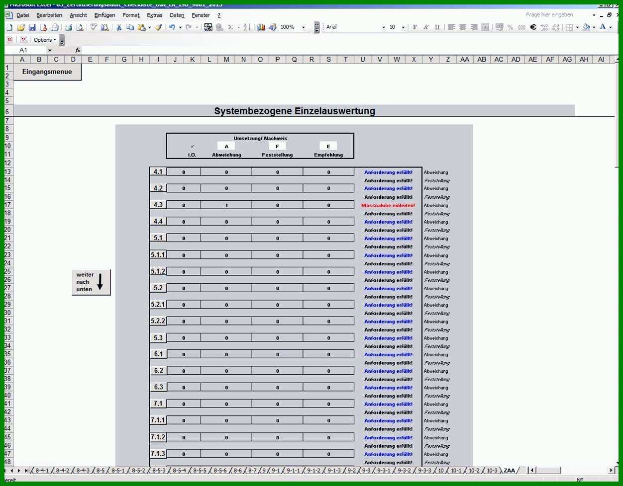The image size is (623, 486).
Task: Paste from clipboard
Action: (142, 27)
